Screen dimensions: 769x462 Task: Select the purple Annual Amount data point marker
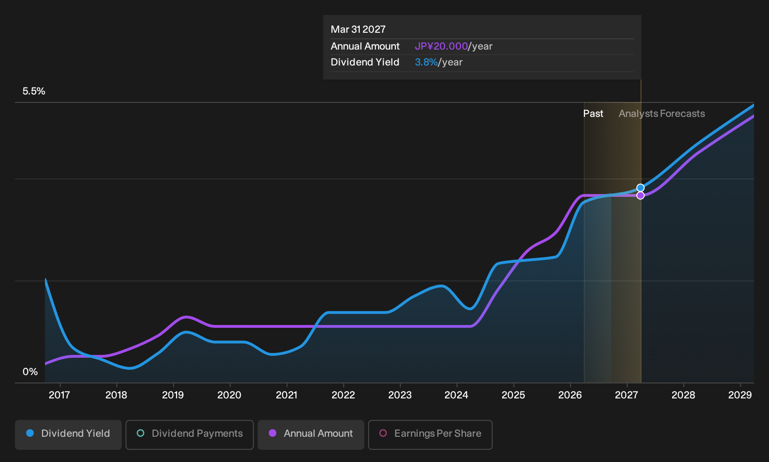[640, 195]
